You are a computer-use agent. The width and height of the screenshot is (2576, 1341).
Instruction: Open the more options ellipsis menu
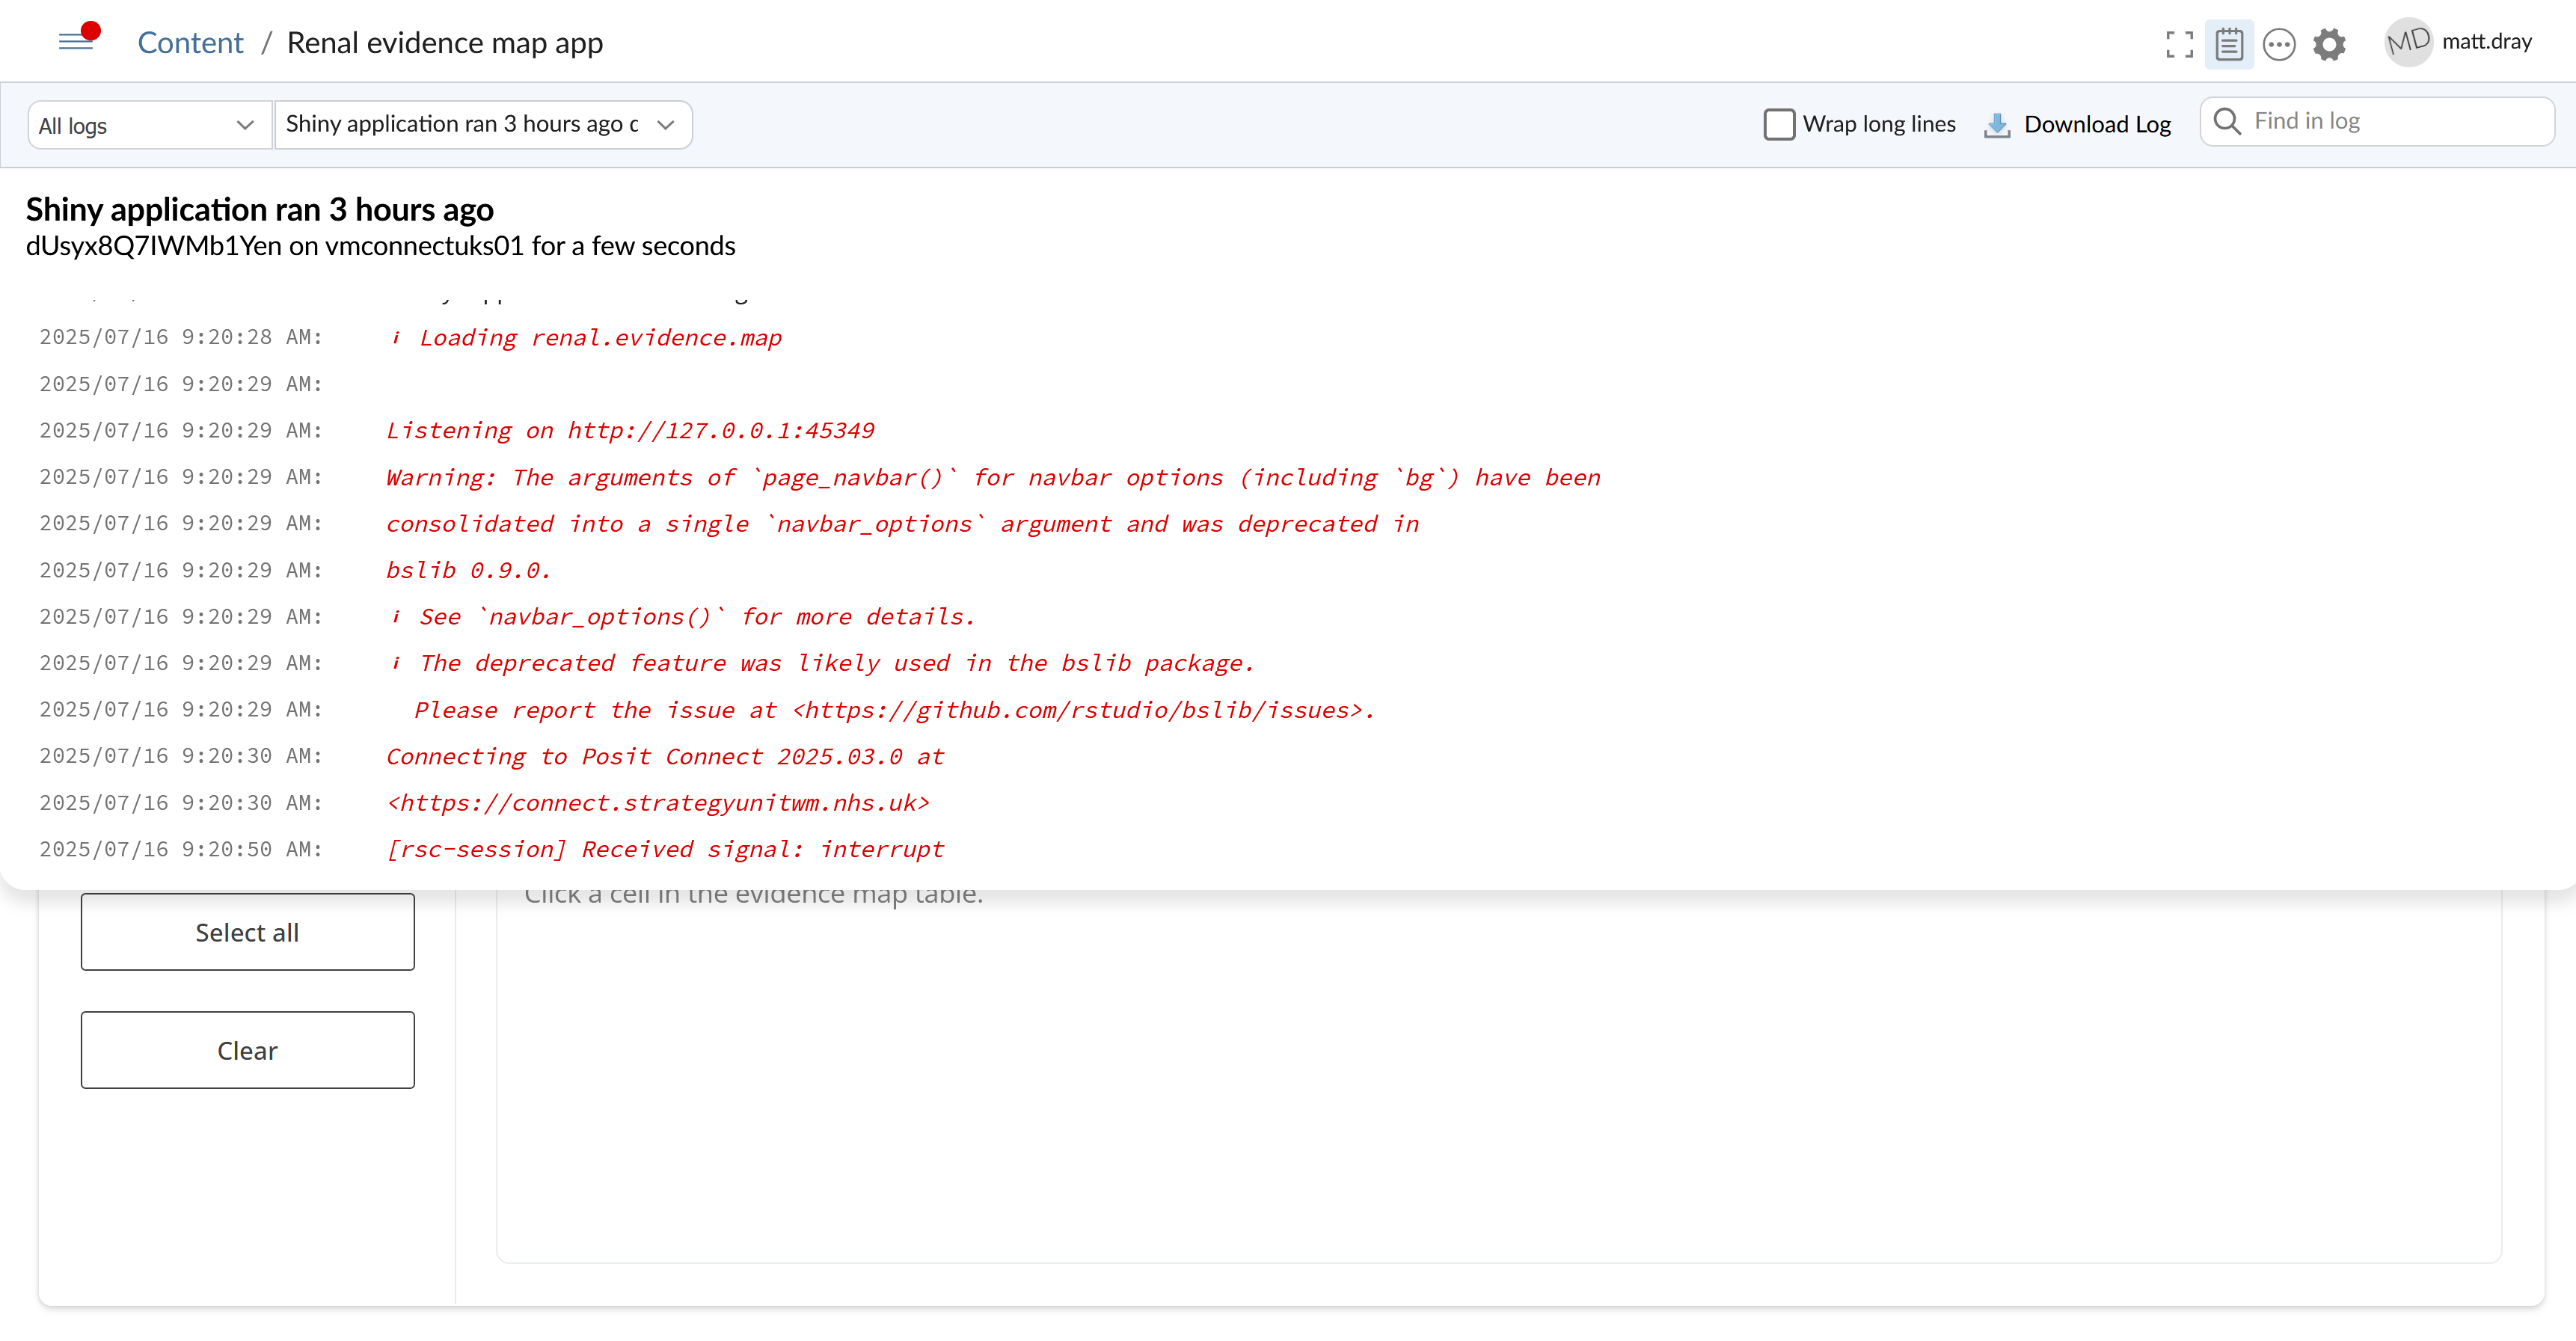pos(2280,44)
